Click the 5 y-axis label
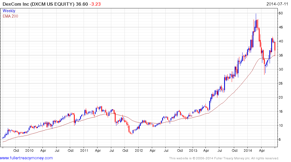Viewport: 291px width, 162px height. coord(280,140)
